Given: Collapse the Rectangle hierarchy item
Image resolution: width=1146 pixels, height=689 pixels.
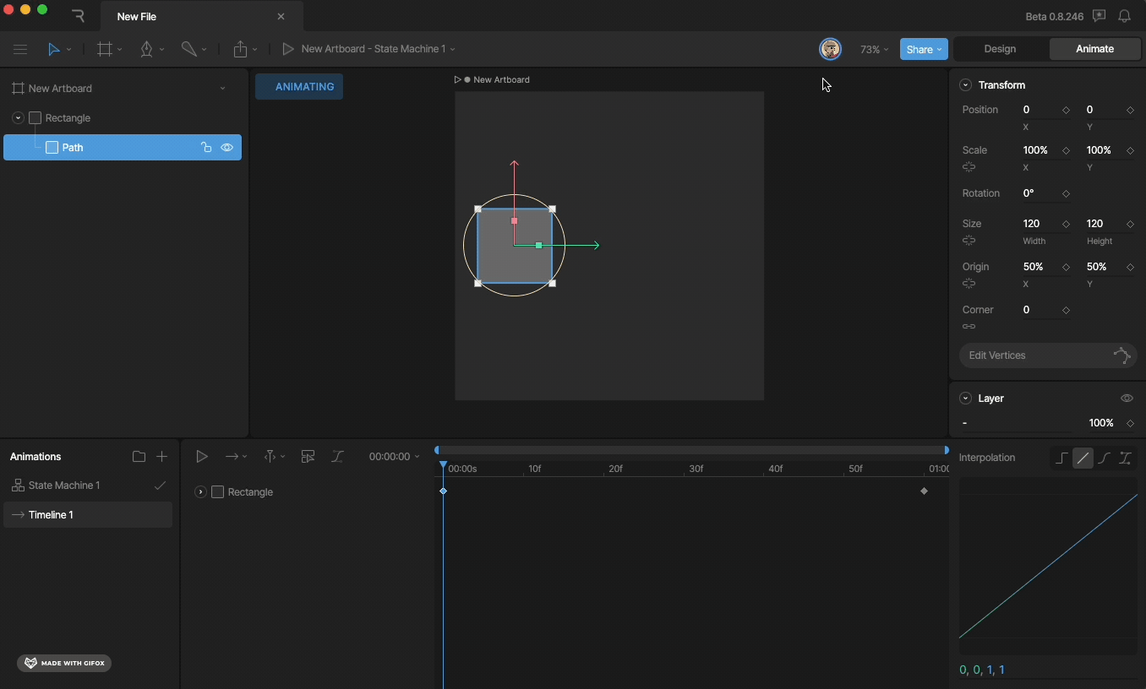Looking at the screenshot, I should click(x=18, y=118).
